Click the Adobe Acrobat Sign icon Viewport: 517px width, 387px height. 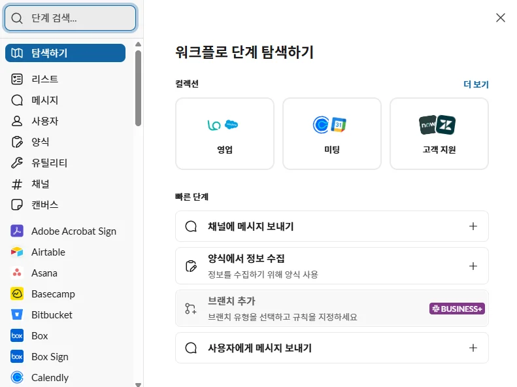18,231
